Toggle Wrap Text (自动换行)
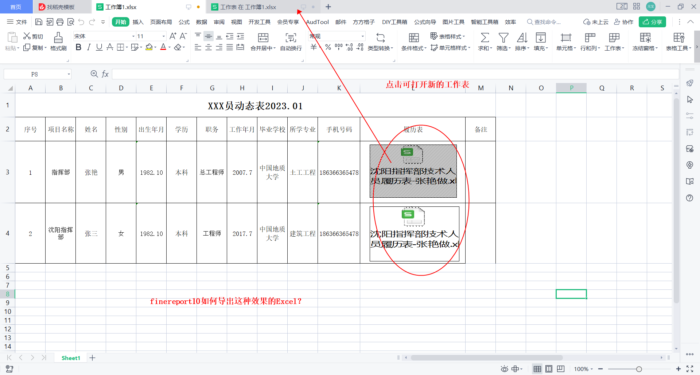Viewport: 700px width, 375px height. coord(291,42)
